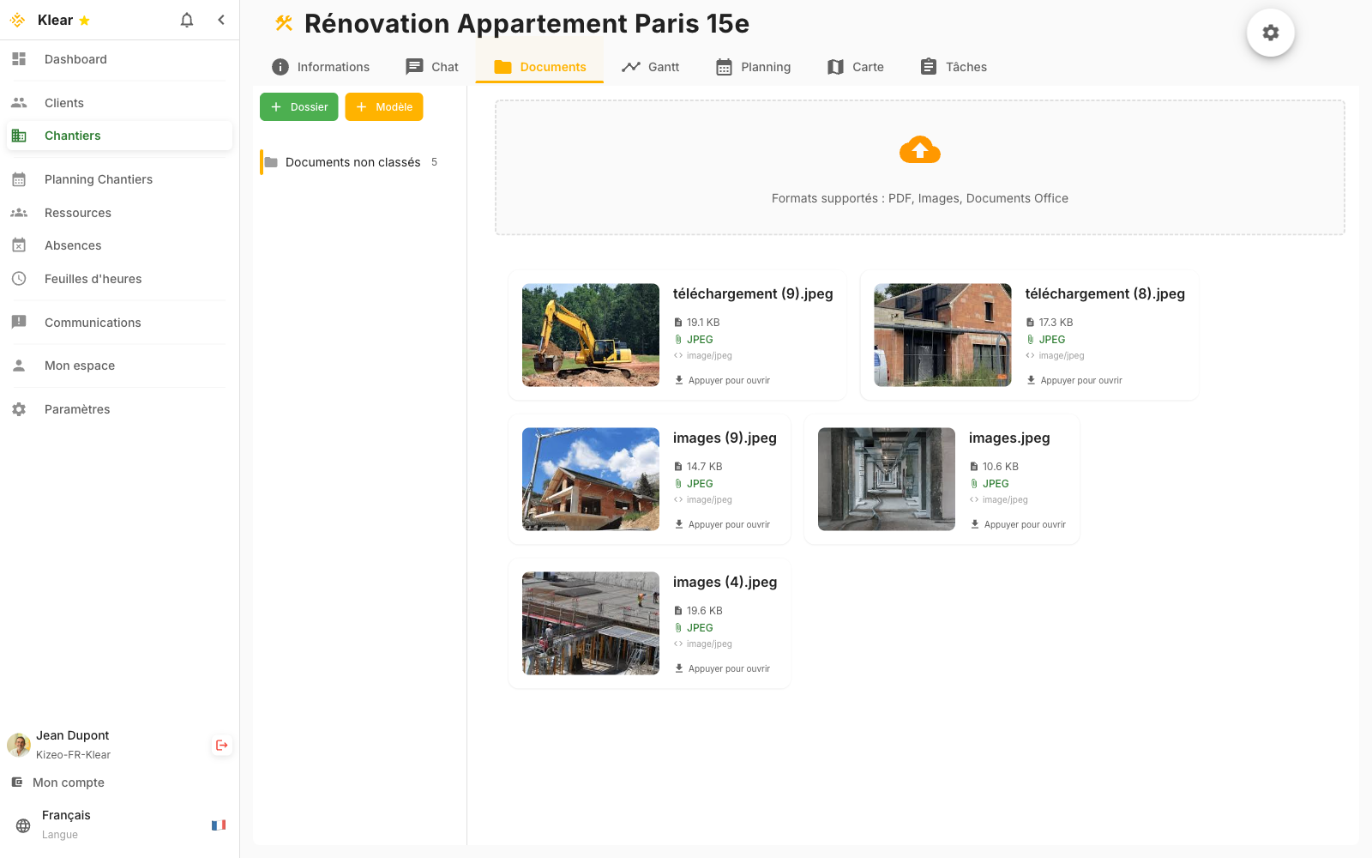Select the Documents non classés folder
This screenshot has width=1372, height=858.
coord(352,162)
